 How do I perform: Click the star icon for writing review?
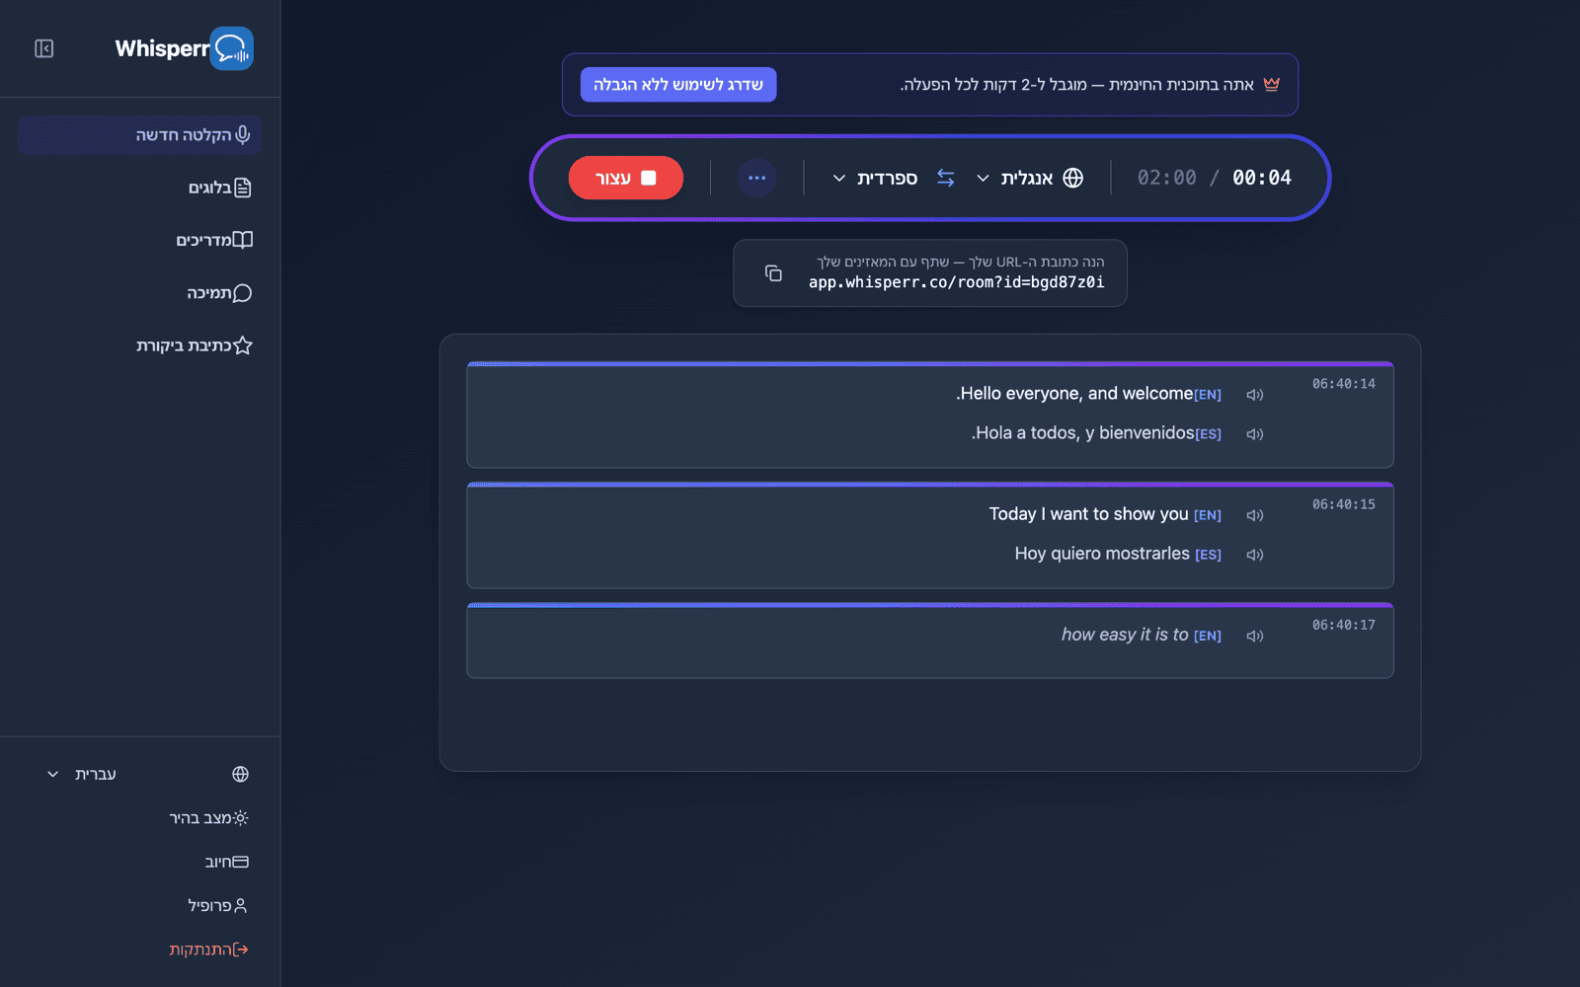(243, 345)
